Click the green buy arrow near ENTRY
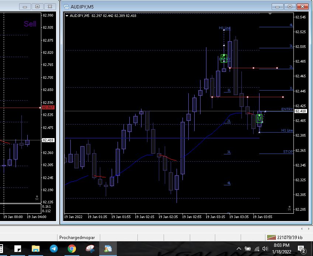 259,118
